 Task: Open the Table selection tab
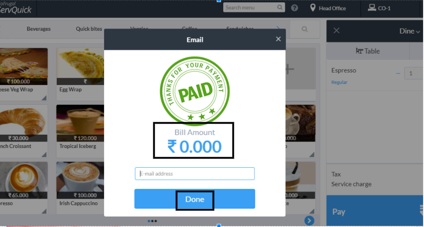point(368,51)
